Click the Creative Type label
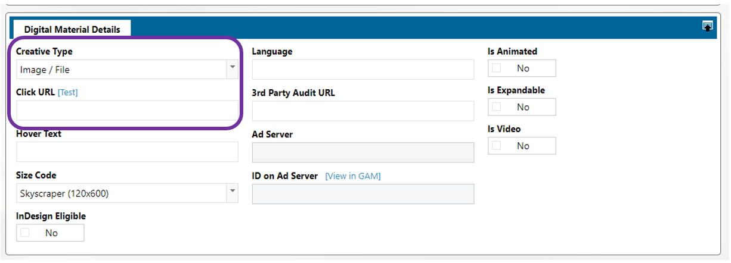 44,51
